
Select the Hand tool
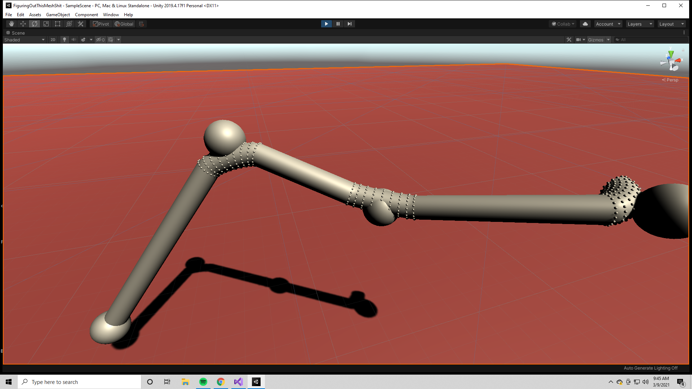[11, 24]
